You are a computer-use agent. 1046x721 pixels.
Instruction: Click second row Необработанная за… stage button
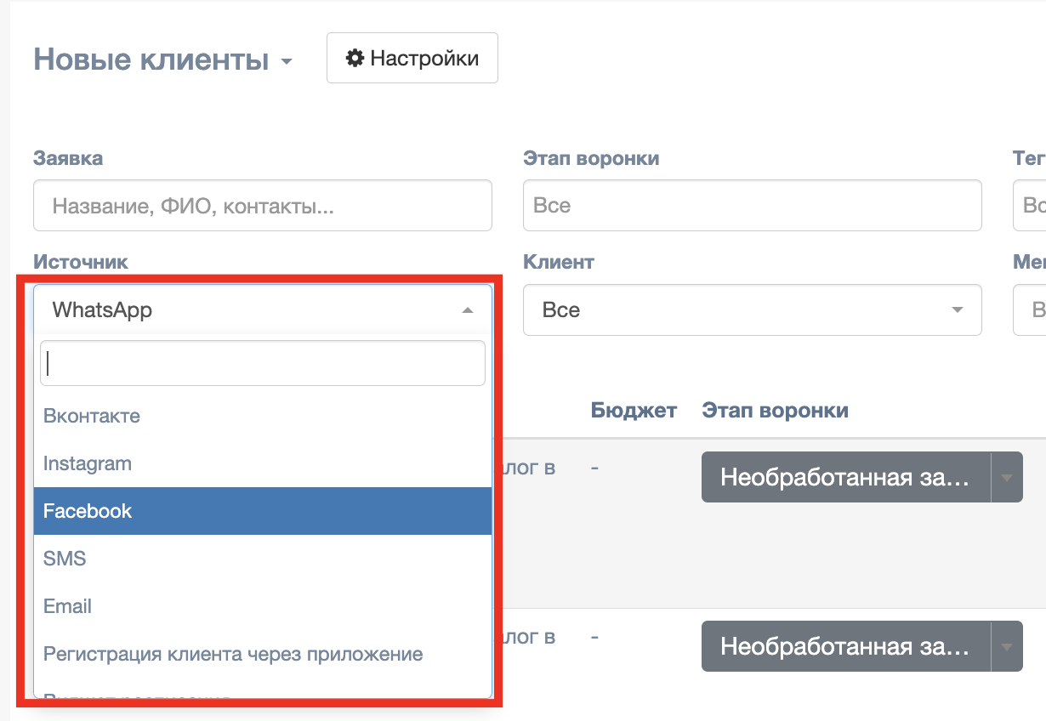point(846,647)
